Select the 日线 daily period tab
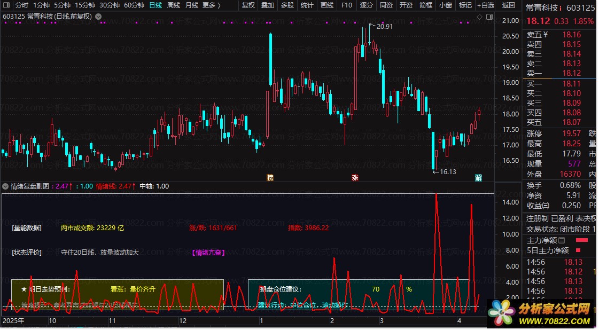The width and height of the screenshot is (599, 330). 155,5
